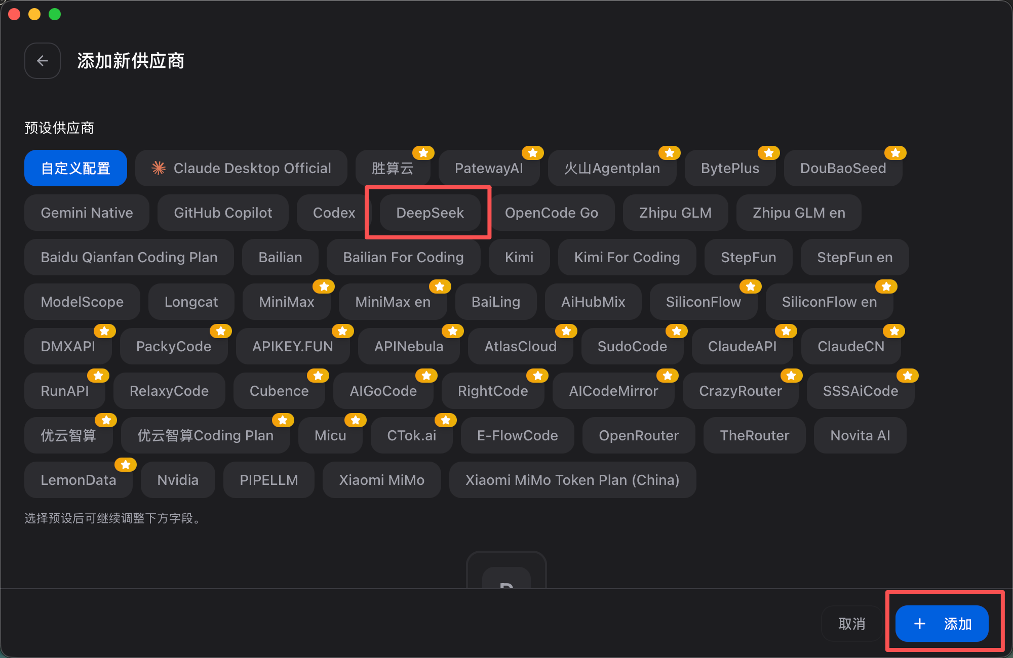Viewport: 1013px width, 658px height.
Task: Select the Kimi provider chip
Action: pyautogui.click(x=519, y=257)
